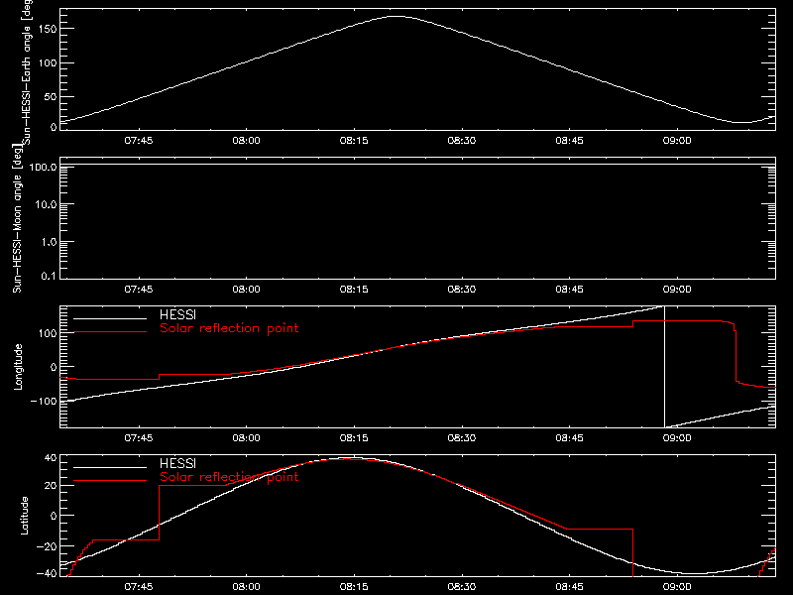Click 08:30 under the Earth angle plot

click(462, 141)
